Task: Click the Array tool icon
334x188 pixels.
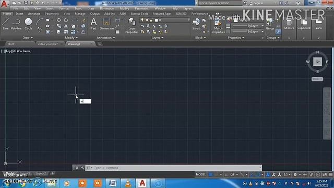Action: (x=73, y=32)
